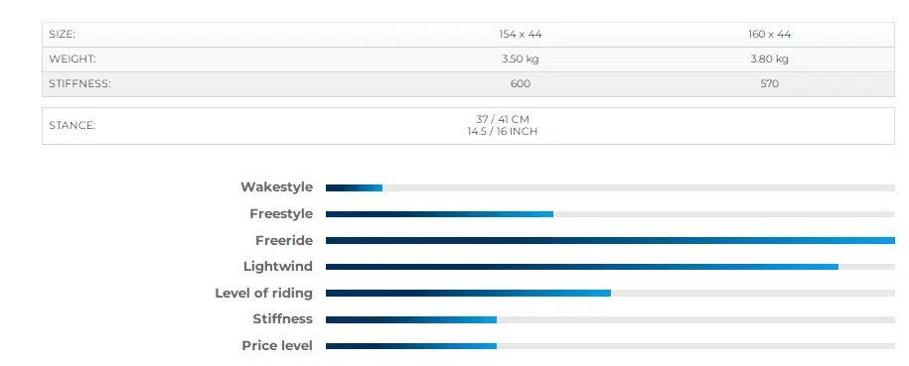This screenshot has width=909, height=366.
Task: Click the stiffness value 600
Action: click(x=520, y=84)
